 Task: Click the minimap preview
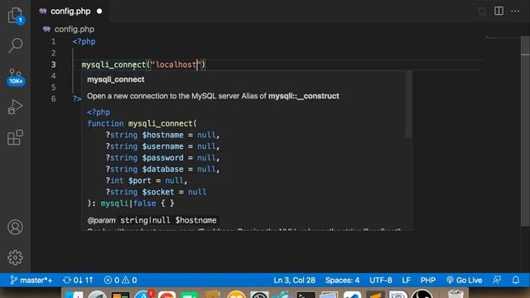tap(502, 37)
